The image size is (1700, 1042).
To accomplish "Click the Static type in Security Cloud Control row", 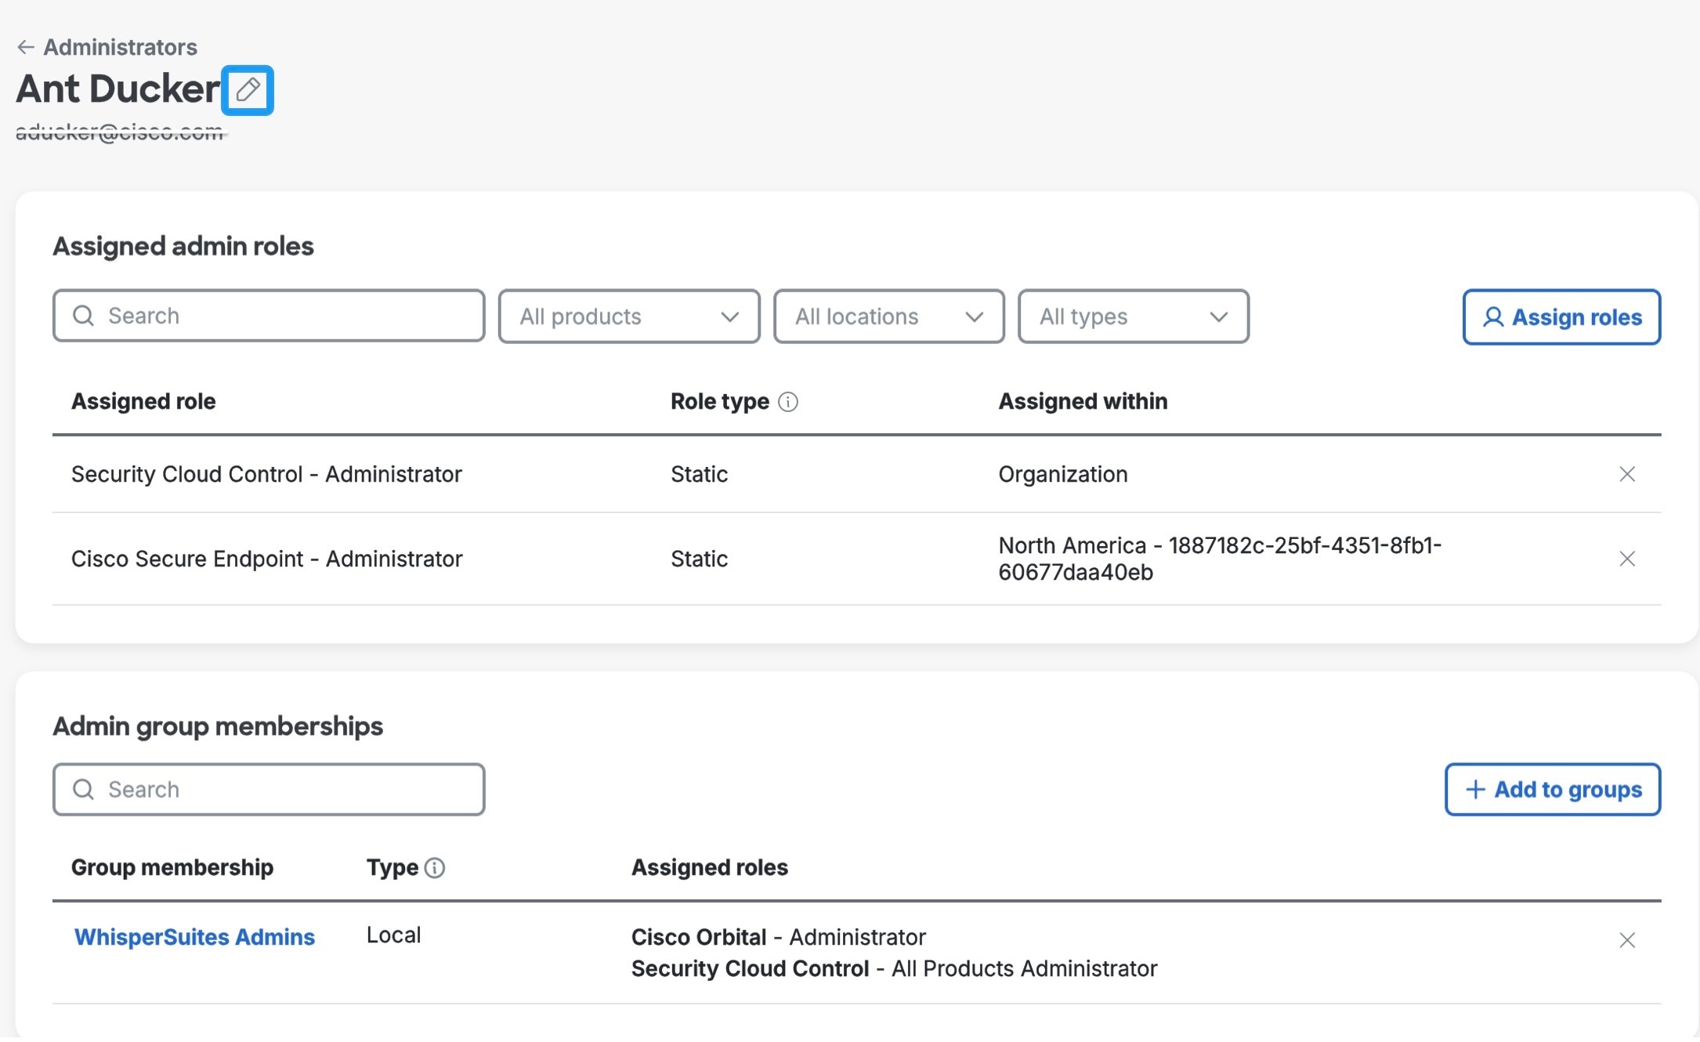I will (x=700, y=474).
